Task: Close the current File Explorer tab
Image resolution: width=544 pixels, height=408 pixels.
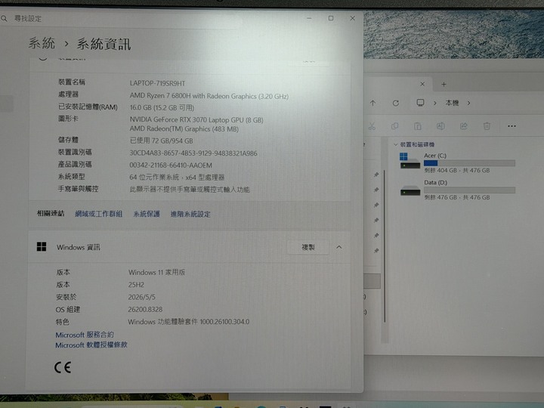Action: 422,84
